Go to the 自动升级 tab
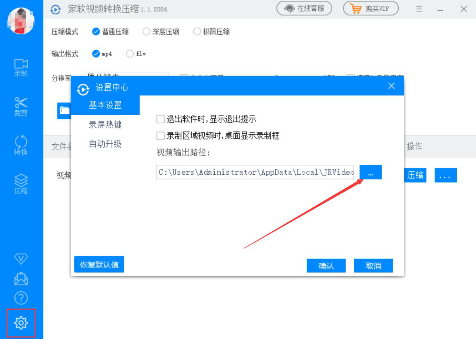 [x=105, y=144]
